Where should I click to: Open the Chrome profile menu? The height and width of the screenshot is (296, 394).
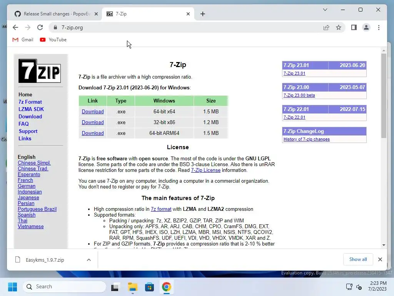[366, 27]
